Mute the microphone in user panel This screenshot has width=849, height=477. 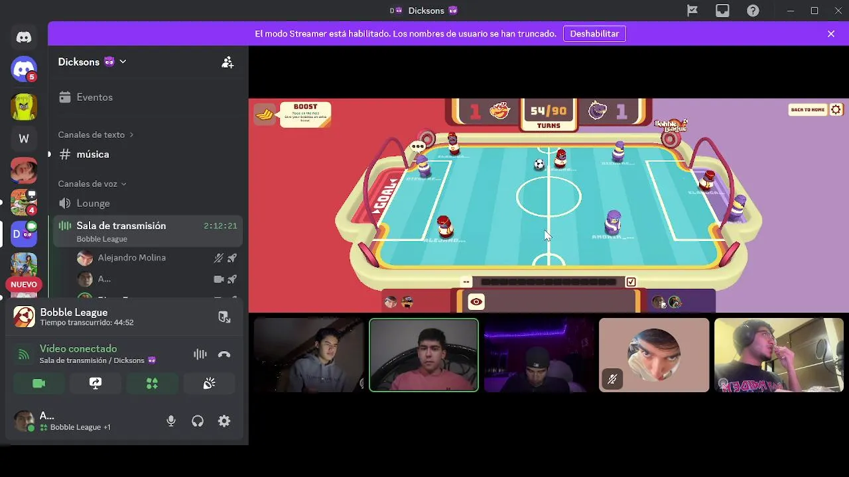(x=171, y=421)
